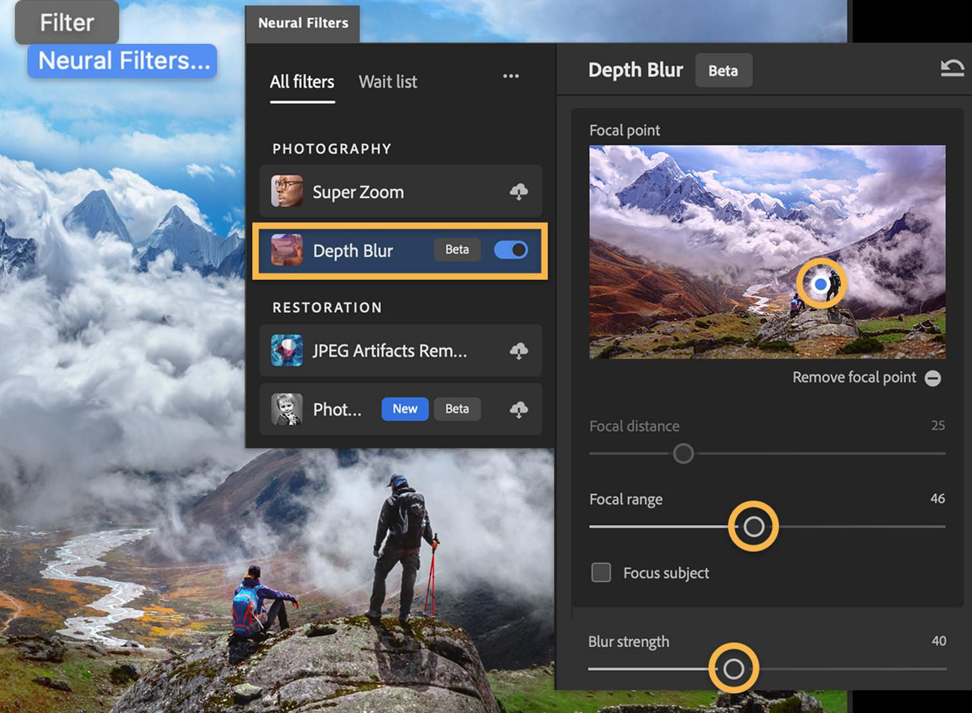This screenshot has width=972, height=713.
Task: Open more options via the ellipsis icon
Action: point(510,76)
